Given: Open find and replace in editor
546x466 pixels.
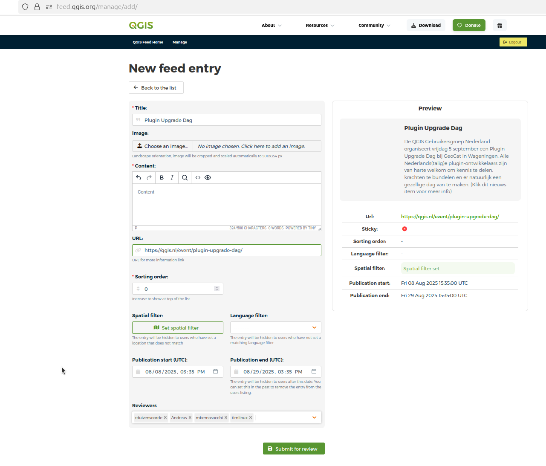Looking at the screenshot, I should (185, 177).
